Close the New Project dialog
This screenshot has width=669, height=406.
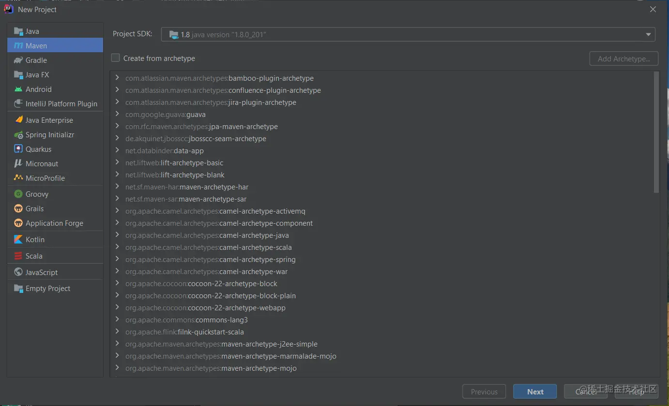click(653, 9)
